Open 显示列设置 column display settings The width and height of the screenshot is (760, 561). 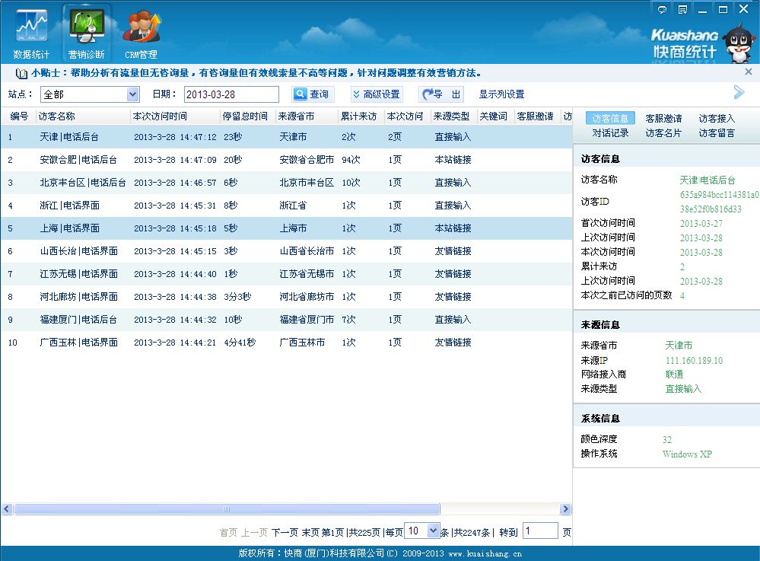tap(501, 94)
